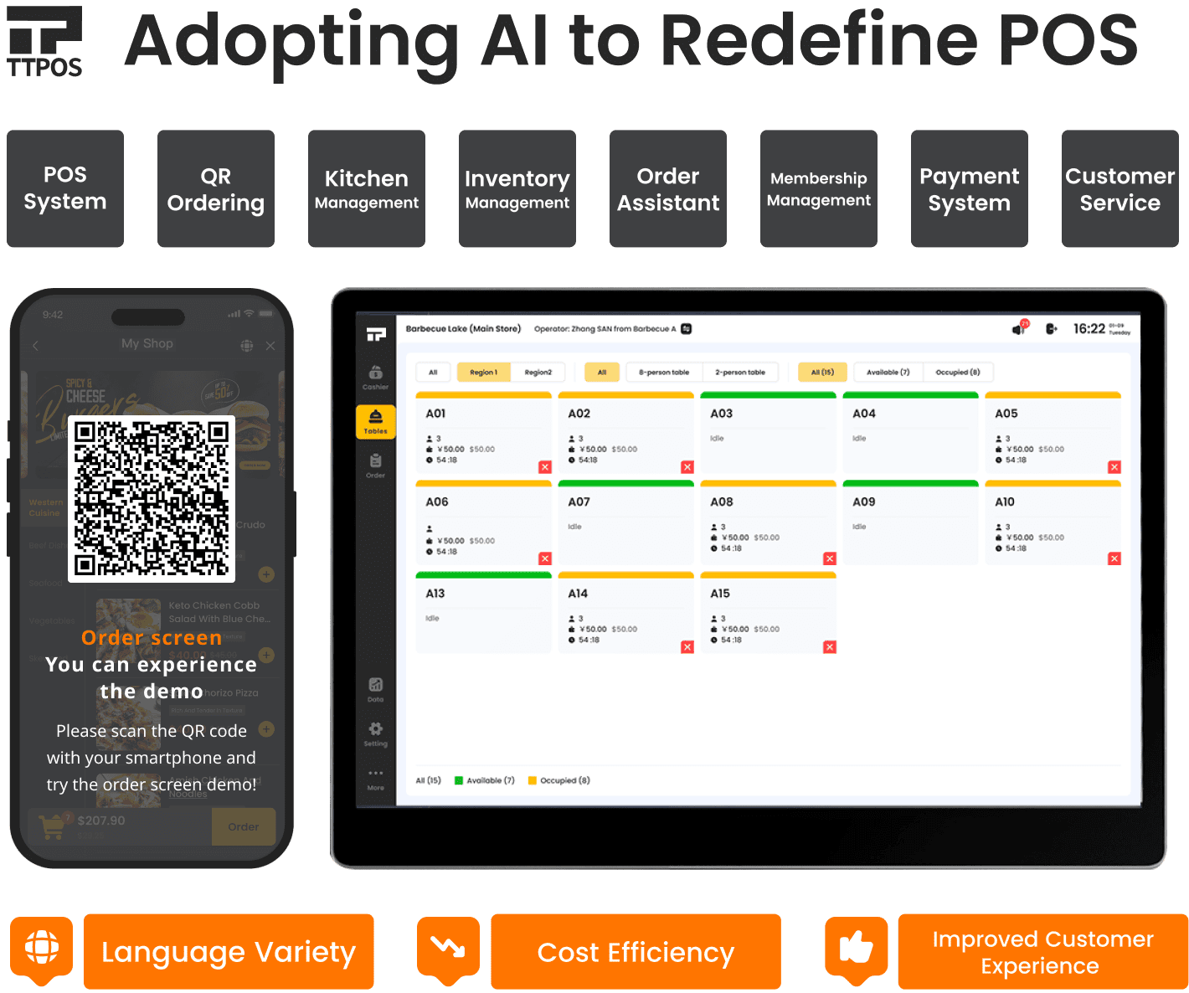Open the speaker notifications icon with red badge
The image size is (1189, 993).
(x=1019, y=329)
